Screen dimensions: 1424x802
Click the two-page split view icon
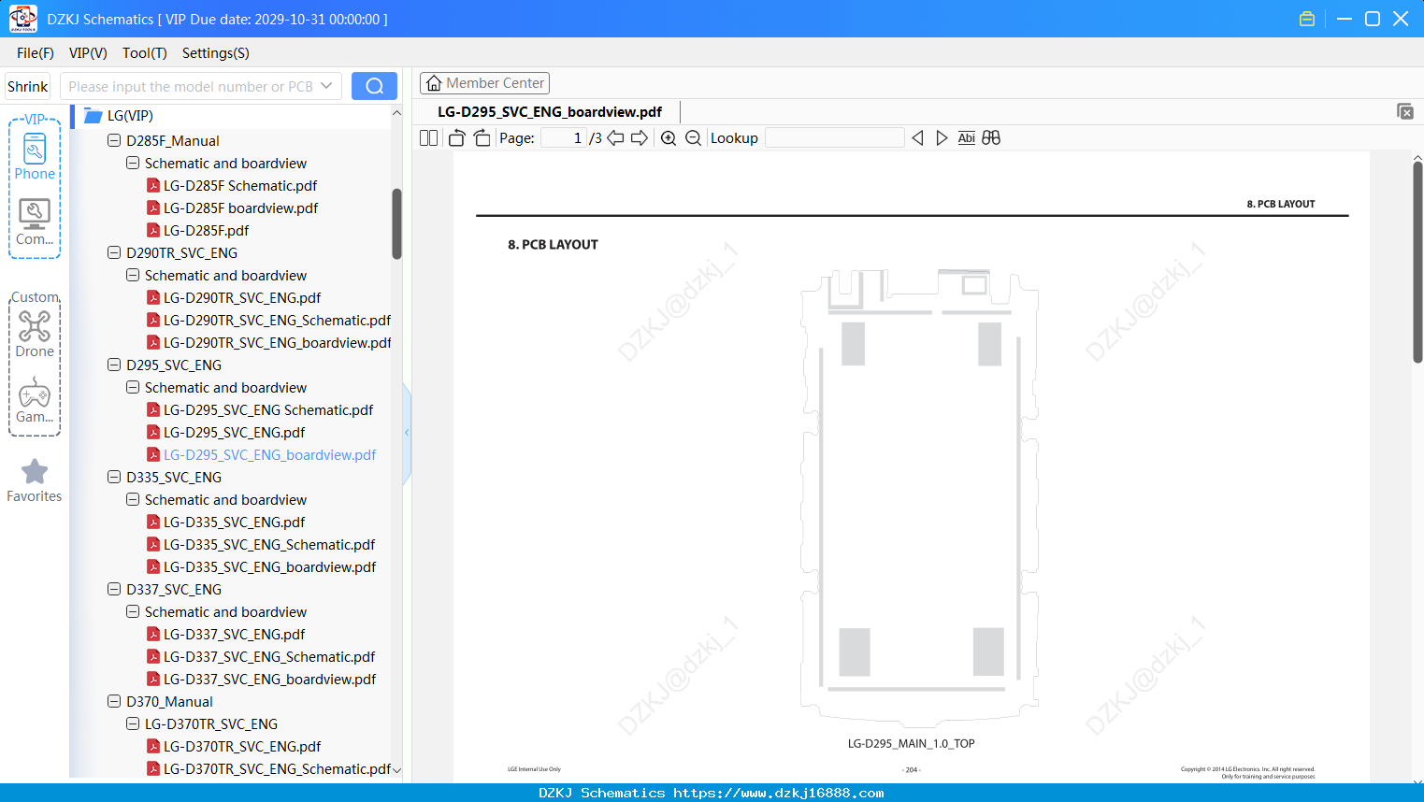(428, 138)
